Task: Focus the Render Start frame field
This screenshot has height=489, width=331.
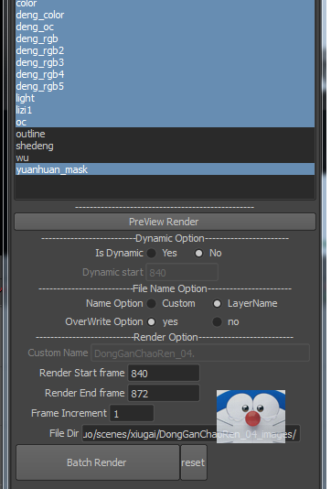Action: 164,373
